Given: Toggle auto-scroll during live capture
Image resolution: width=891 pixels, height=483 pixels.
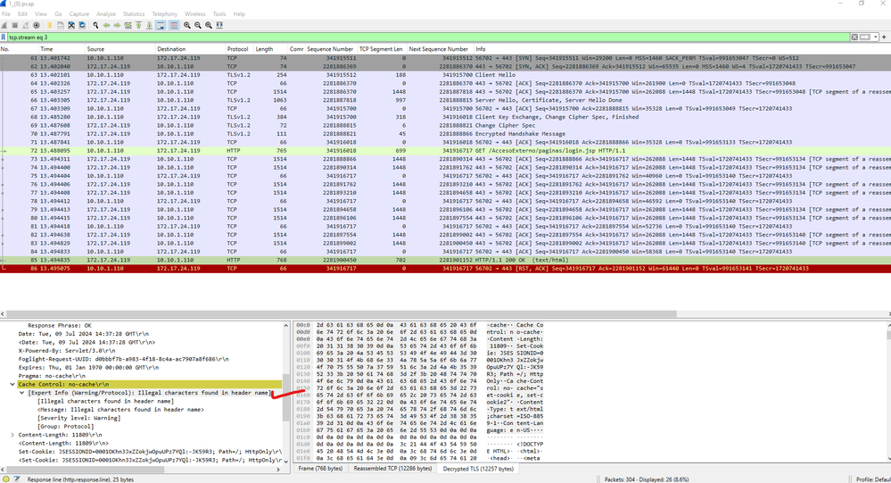Looking at the screenshot, I should (161, 25).
